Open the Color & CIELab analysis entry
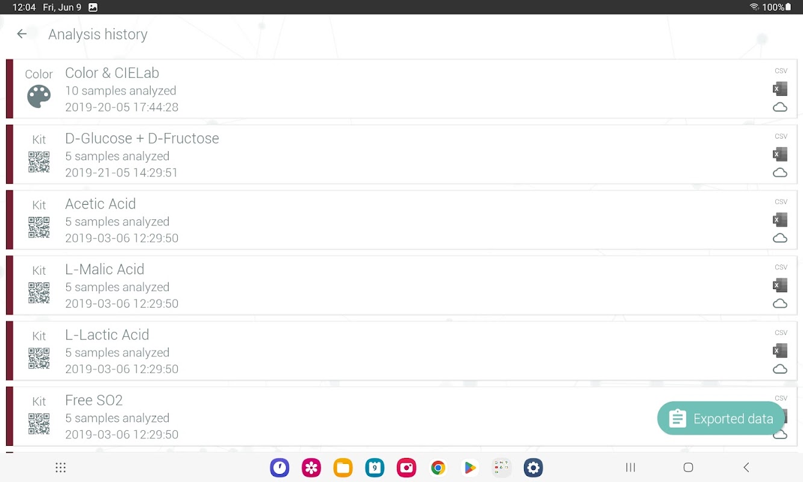This screenshot has width=803, height=482. pyautogui.click(x=401, y=89)
